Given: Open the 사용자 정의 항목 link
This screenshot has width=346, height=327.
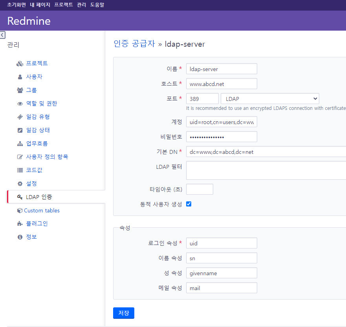Looking at the screenshot, I should coord(47,157).
